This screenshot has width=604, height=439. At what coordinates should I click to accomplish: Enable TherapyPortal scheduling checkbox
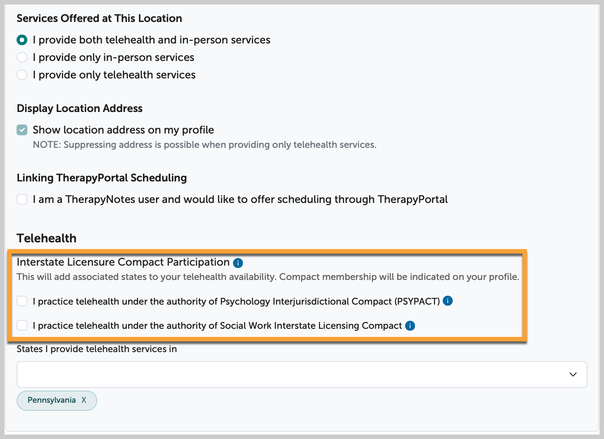tap(22, 199)
